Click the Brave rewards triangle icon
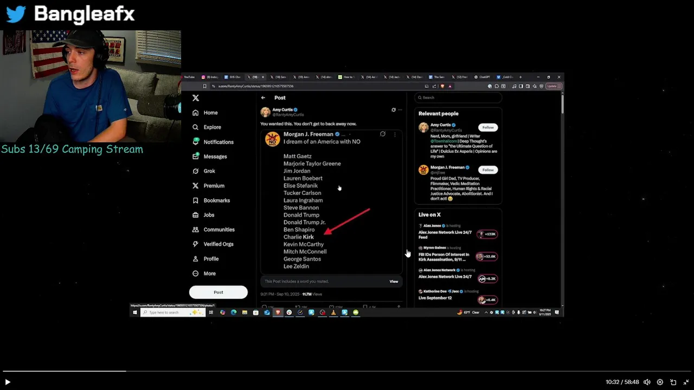The image size is (694, 390). click(449, 86)
